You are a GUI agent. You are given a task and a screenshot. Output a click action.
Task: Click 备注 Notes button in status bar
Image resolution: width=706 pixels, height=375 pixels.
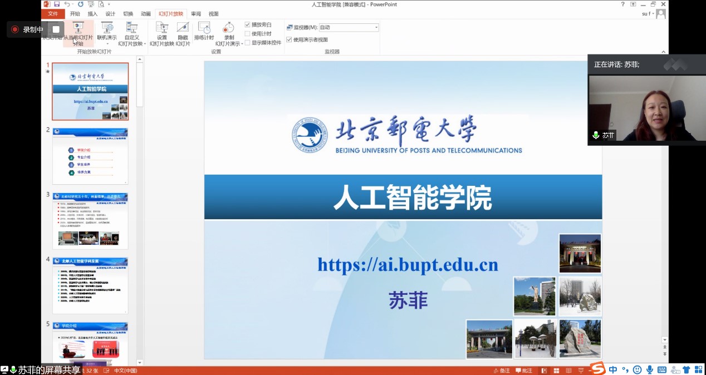[x=501, y=370]
